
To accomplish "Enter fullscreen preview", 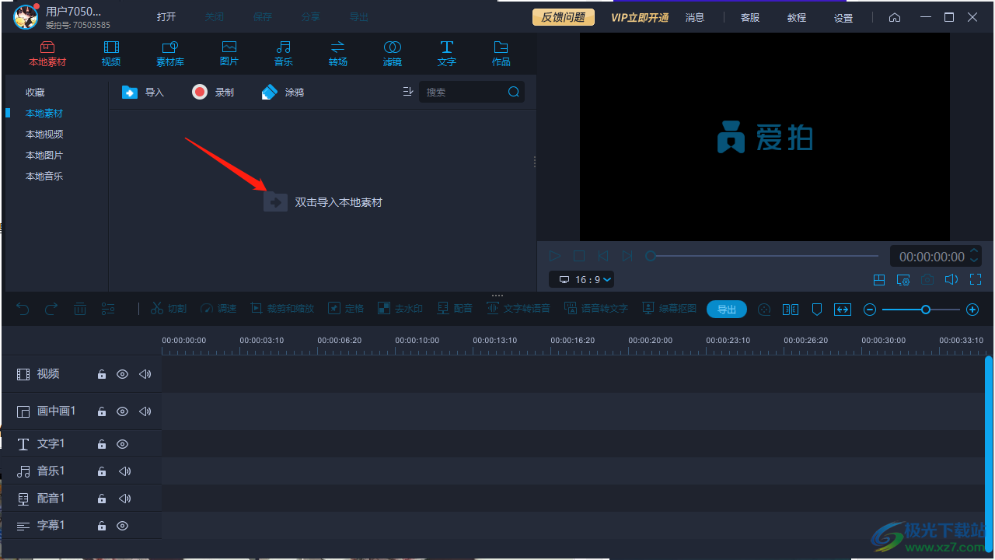I will point(976,280).
